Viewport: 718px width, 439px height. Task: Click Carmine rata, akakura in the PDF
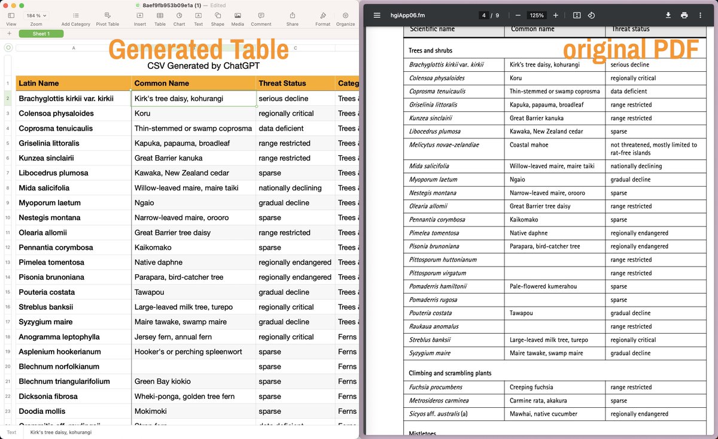click(538, 401)
